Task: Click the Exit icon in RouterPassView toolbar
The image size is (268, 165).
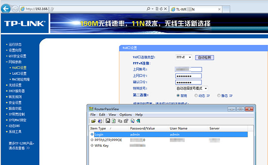Action: [x=138, y=121]
